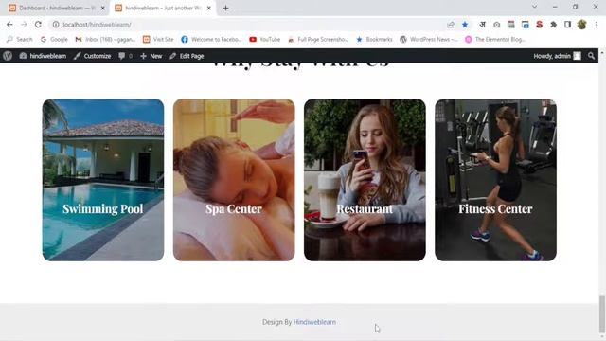The image size is (606, 341).
Task: Click the share page icon in address bar
Action: coord(451,25)
